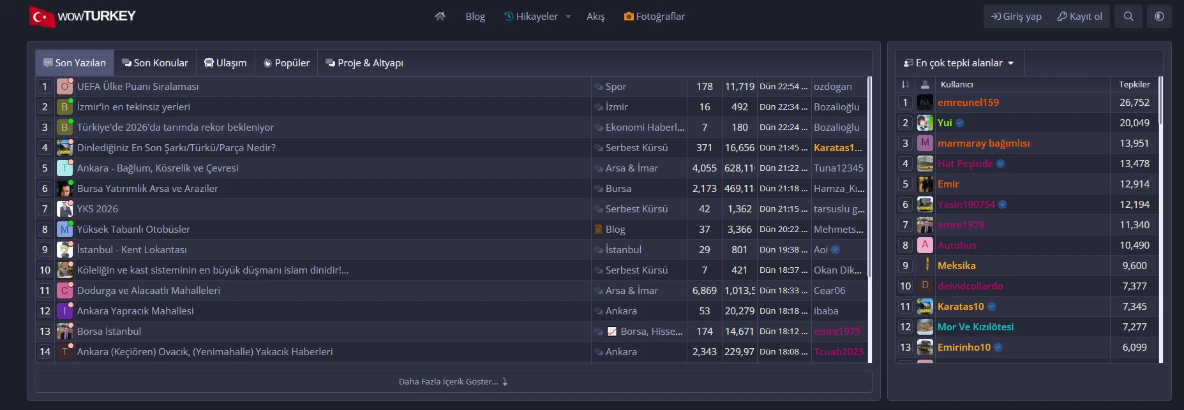
Task: Click the verified badge next to Yui
Action: pyautogui.click(x=960, y=123)
